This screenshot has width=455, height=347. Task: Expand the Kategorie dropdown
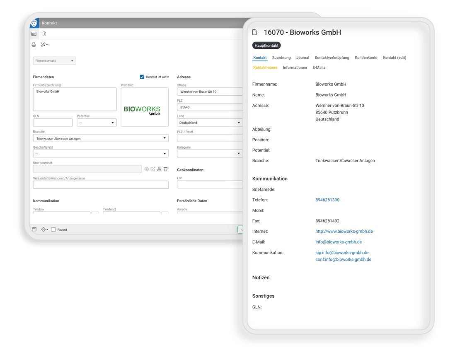[210, 153]
